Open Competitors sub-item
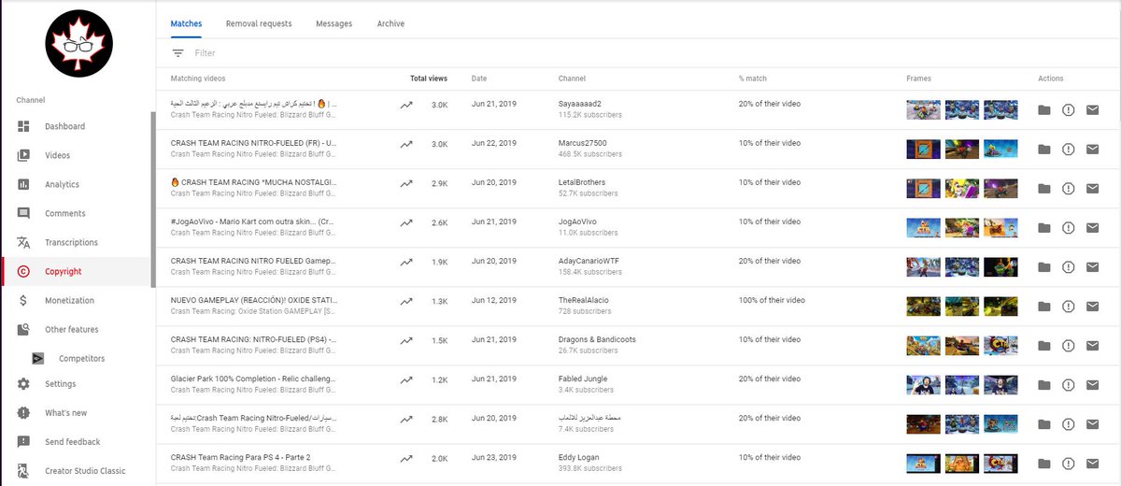Viewport: 1121px width, 486px height. [x=81, y=358]
